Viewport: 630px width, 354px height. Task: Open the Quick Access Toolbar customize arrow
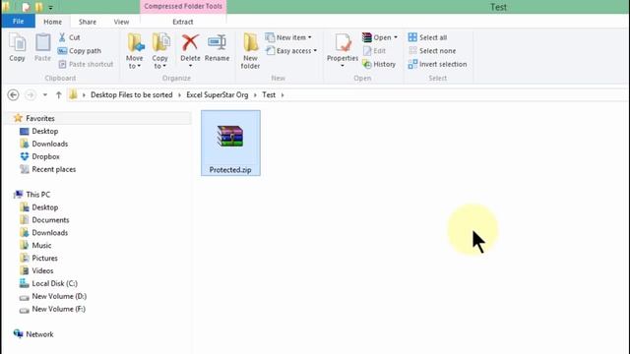[50, 7]
